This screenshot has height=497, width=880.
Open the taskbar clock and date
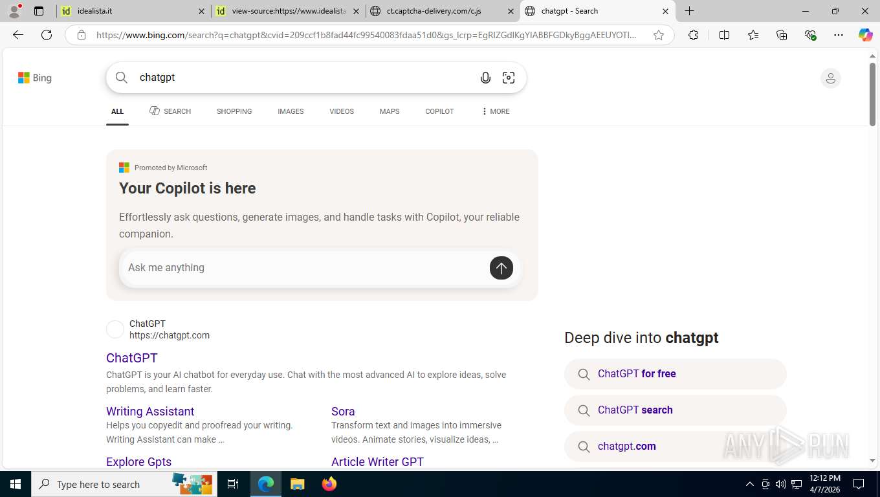coord(824,484)
